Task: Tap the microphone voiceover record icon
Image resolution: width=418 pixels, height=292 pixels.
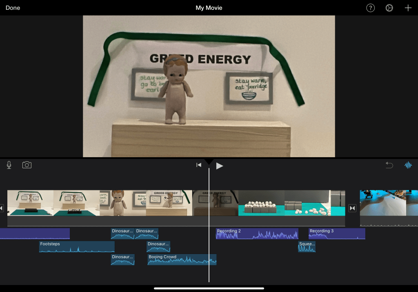Action: pyautogui.click(x=9, y=165)
